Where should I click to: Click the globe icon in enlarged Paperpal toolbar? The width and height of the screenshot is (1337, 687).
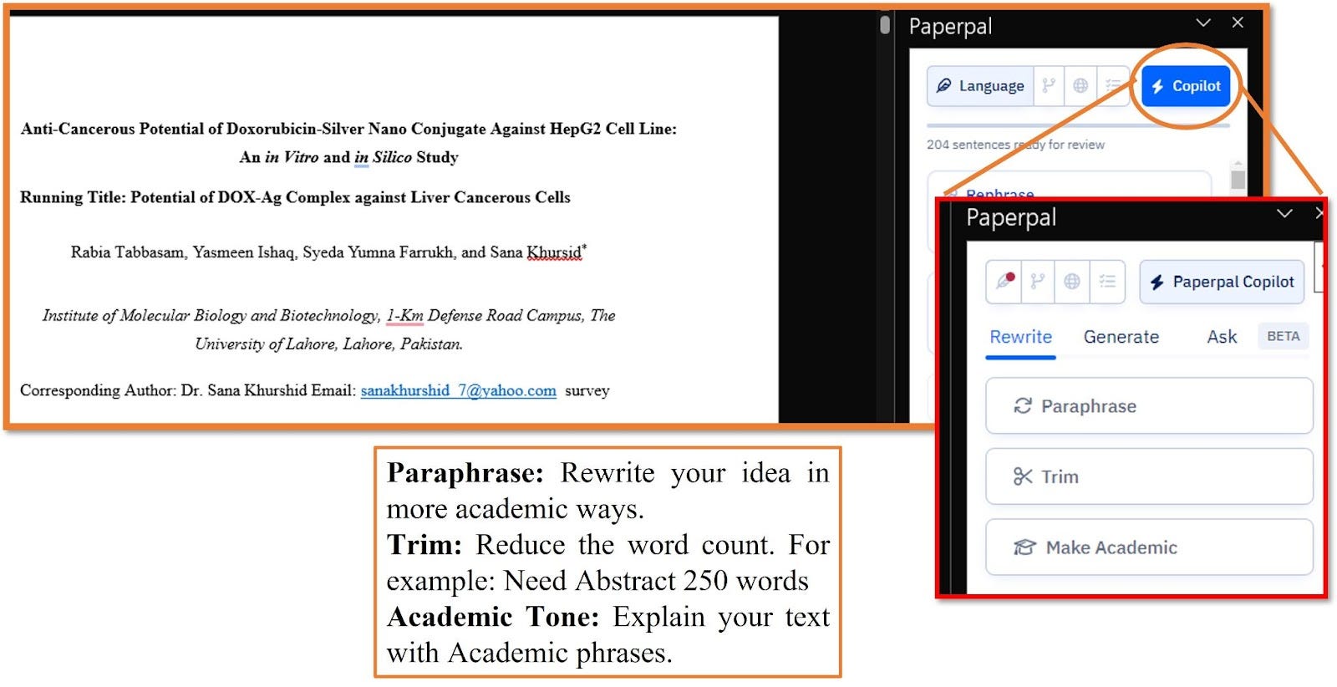(1072, 281)
